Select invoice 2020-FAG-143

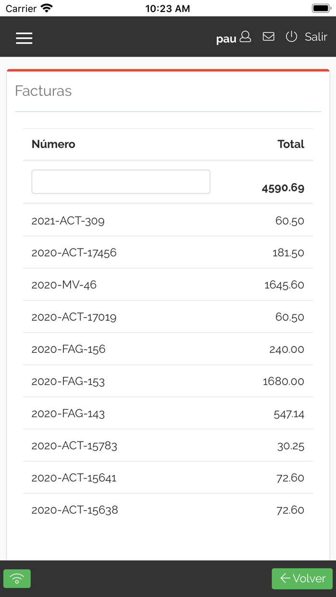pyautogui.click(x=68, y=414)
